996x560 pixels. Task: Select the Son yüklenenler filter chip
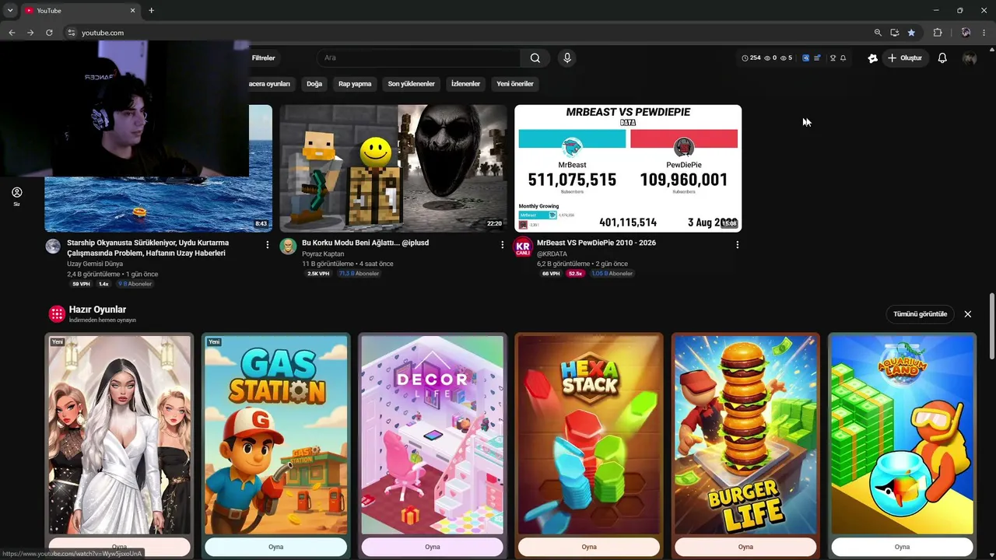412,84
